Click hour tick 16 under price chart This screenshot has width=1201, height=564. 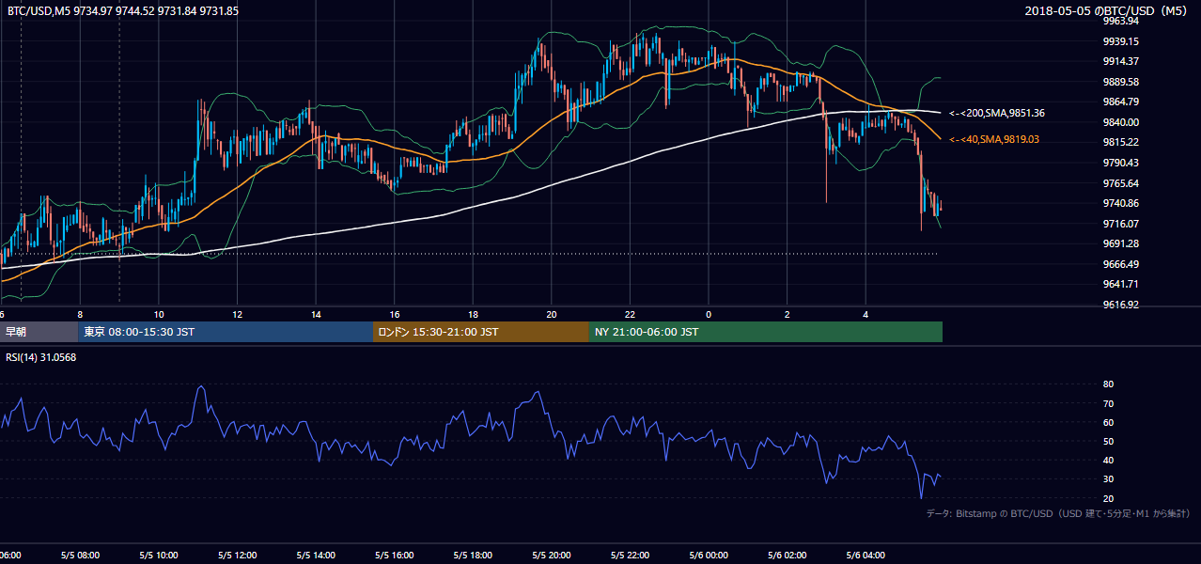[x=394, y=315]
